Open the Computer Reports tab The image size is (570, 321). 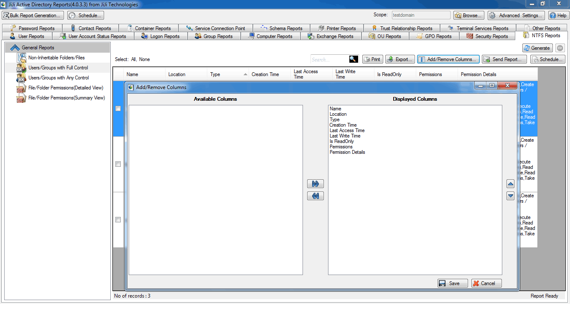(x=270, y=36)
